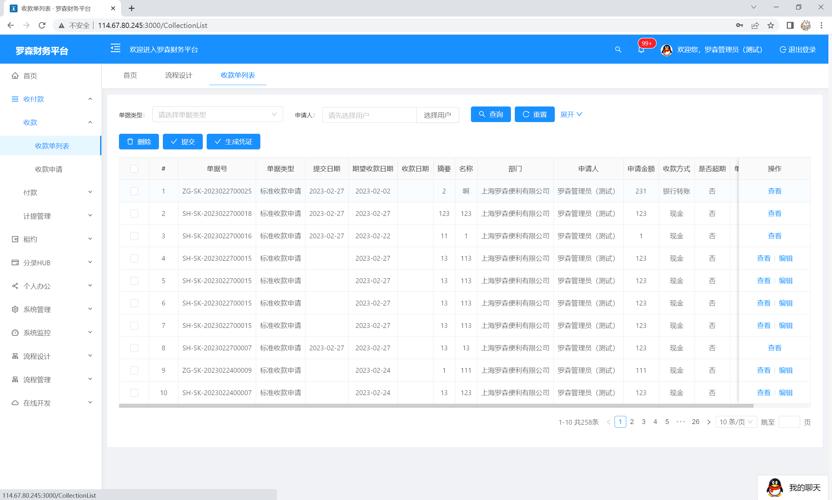This screenshot has height=500, width=832.
Task: Click the 系统管理 gear icon
Action: point(15,309)
